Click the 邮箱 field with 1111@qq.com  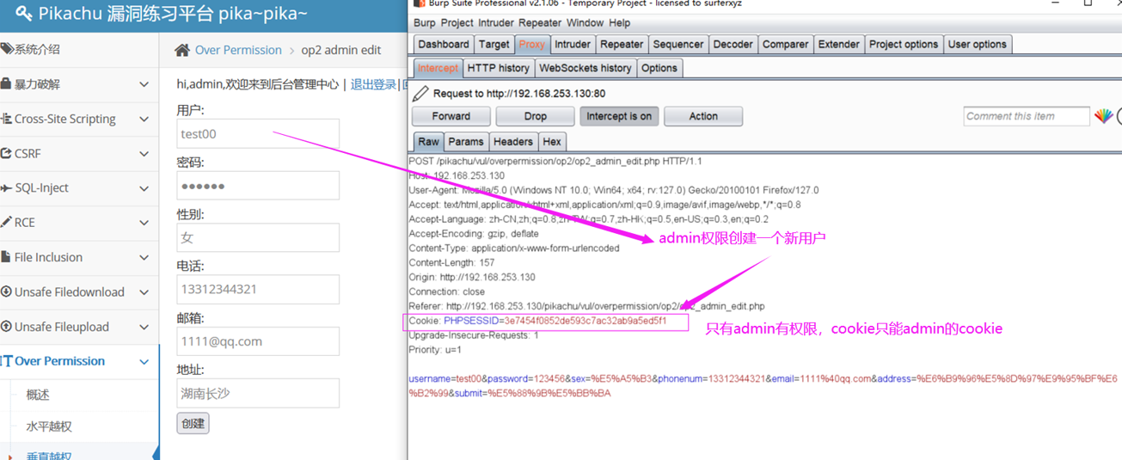(x=258, y=341)
